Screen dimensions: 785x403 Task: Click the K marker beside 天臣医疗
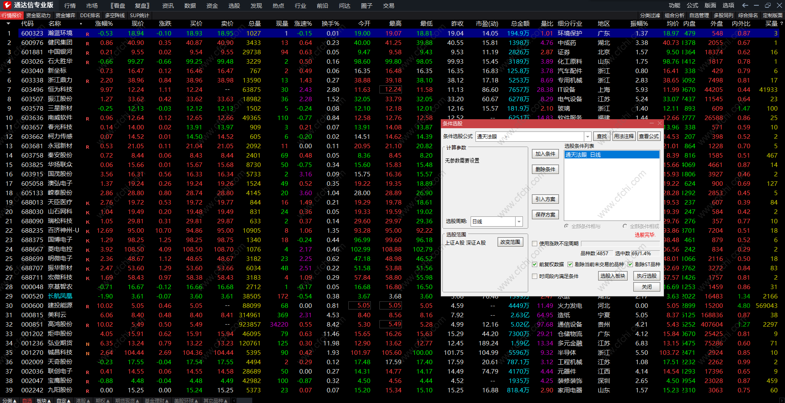coord(87,203)
